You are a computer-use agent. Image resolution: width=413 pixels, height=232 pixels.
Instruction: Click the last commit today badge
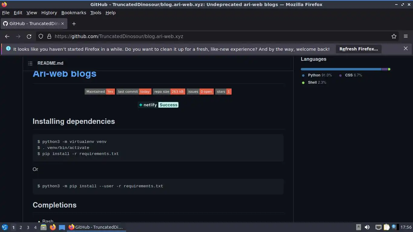(x=134, y=92)
